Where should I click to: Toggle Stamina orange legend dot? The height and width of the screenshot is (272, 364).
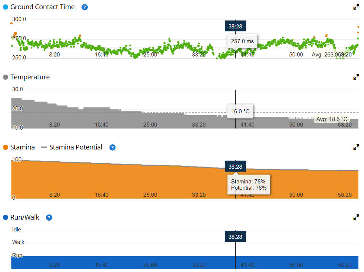pos(6,147)
